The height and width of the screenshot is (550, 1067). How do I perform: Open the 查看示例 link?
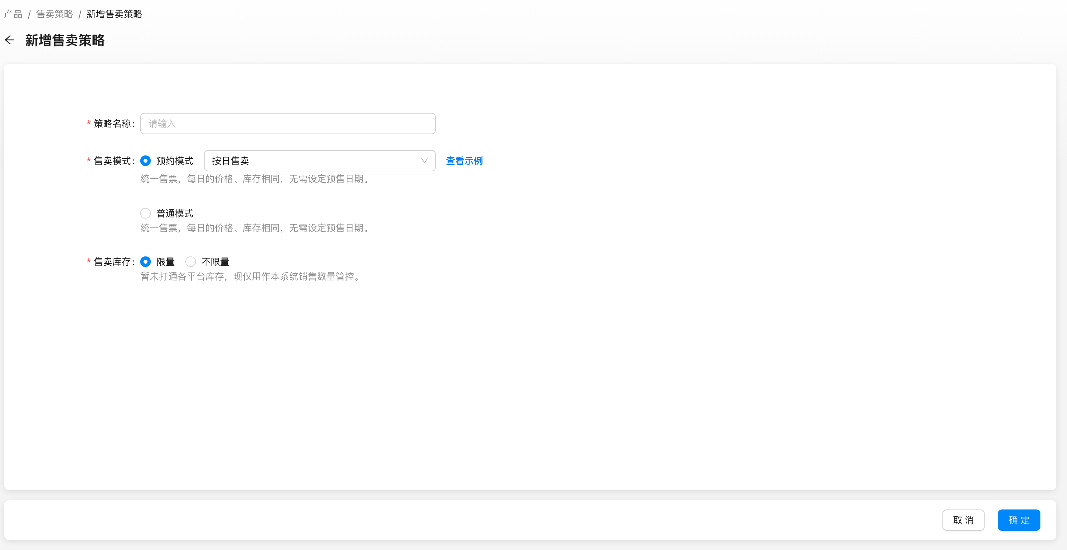pos(464,161)
